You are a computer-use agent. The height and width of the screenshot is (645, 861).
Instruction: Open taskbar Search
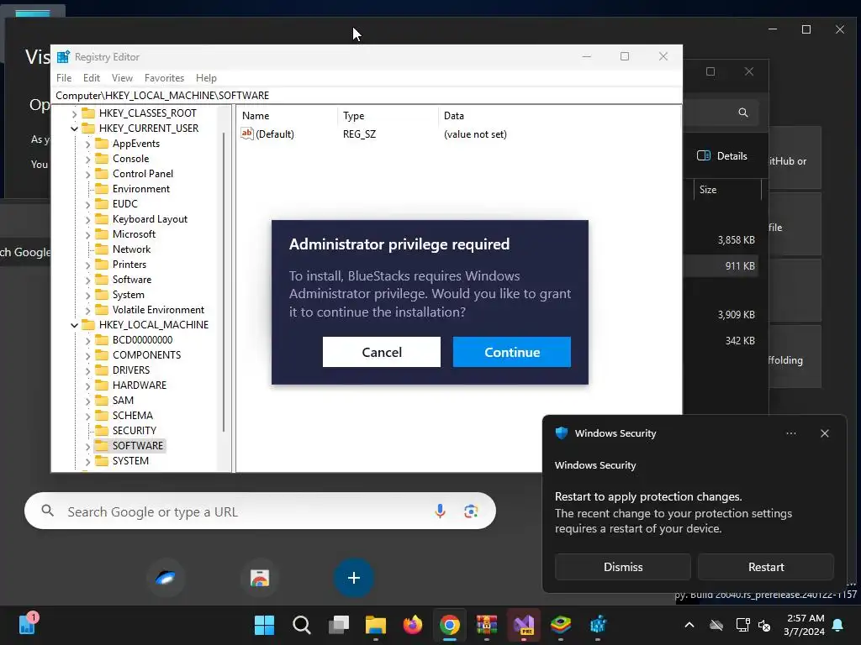[x=302, y=625]
